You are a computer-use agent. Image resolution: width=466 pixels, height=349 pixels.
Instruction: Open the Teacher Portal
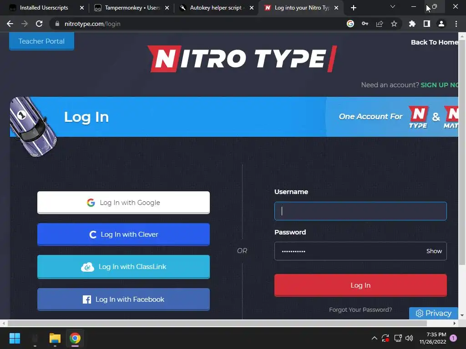point(41,41)
